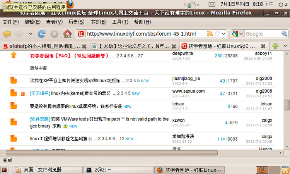Click the image attachment icon after 求助
The height and width of the screenshot is (174, 290).
coord(65,126)
